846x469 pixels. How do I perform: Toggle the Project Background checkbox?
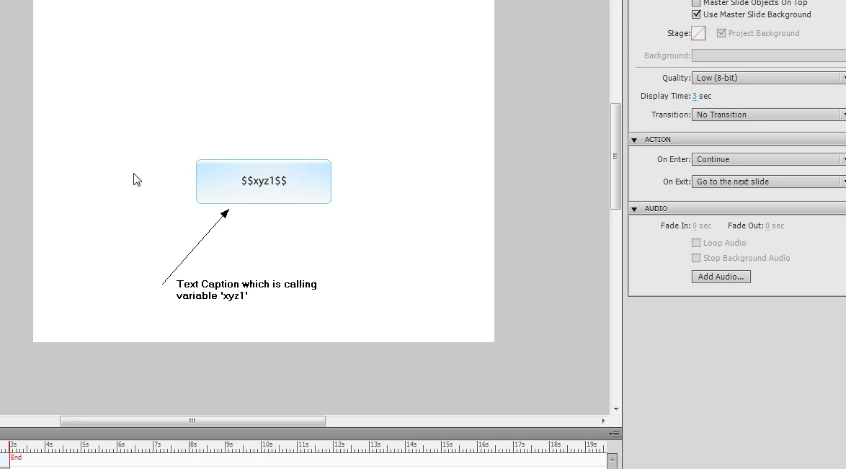coord(721,33)
